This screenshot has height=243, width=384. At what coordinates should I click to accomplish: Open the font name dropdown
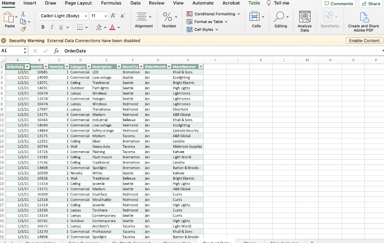click(86, 16)
